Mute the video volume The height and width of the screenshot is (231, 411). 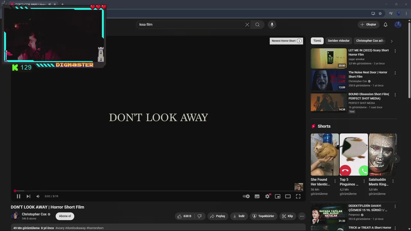pos(38,196)
